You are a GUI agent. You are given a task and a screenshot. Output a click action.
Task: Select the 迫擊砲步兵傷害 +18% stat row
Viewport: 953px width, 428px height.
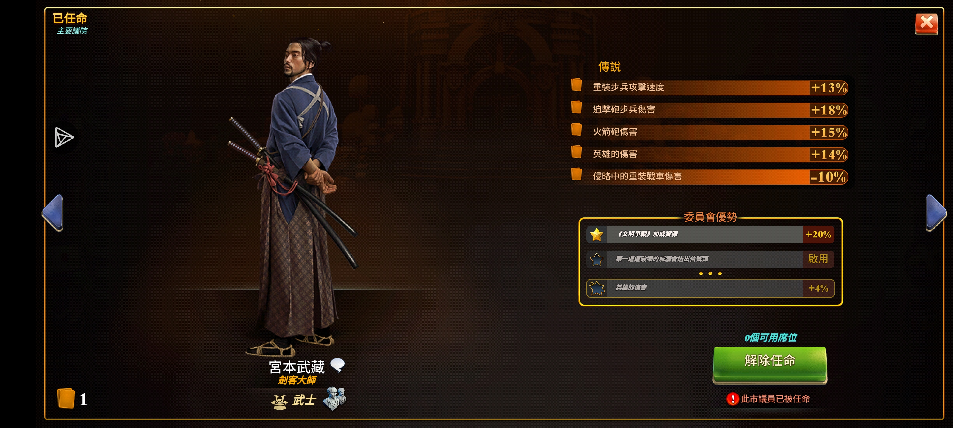(x=709, y=110)
